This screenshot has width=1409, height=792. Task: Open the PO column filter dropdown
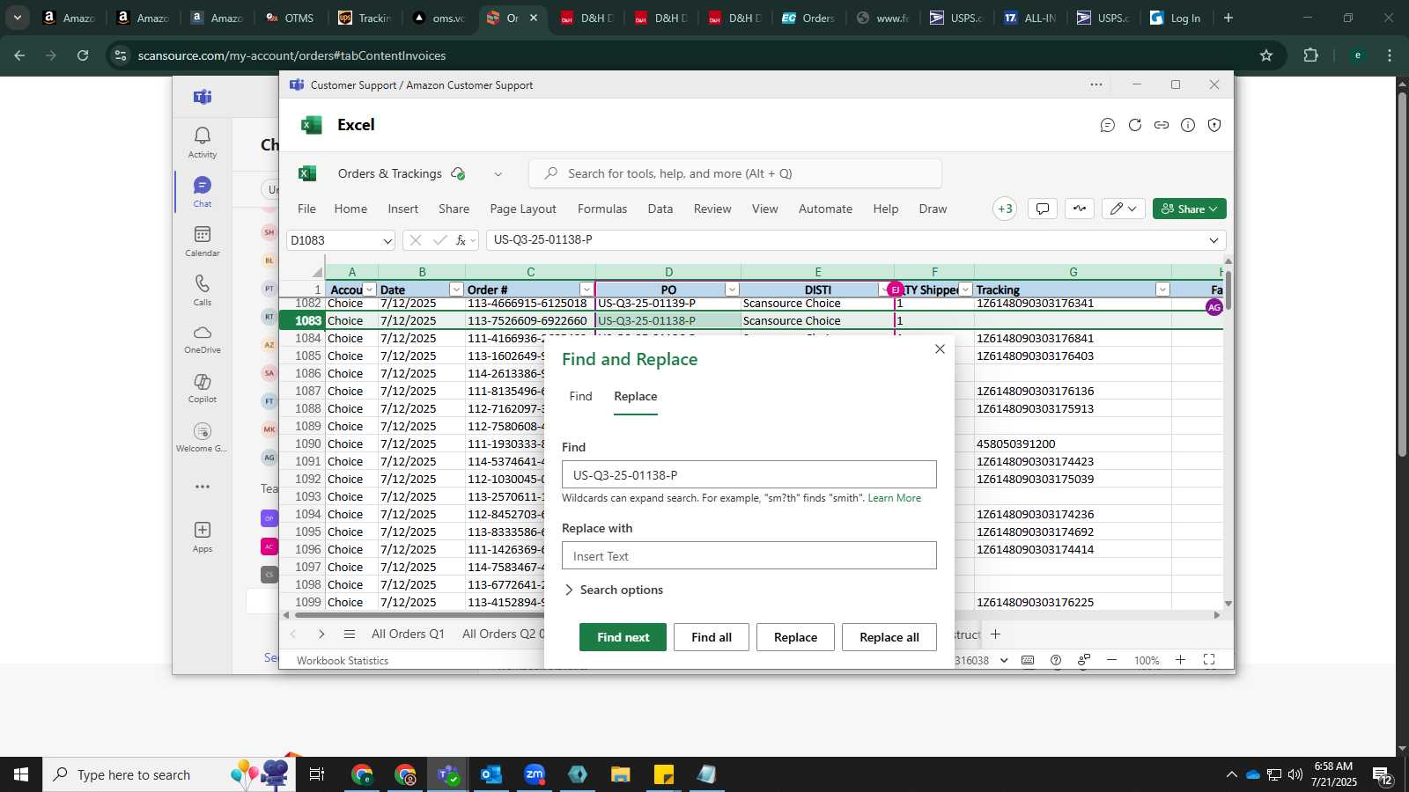(732, 290)
